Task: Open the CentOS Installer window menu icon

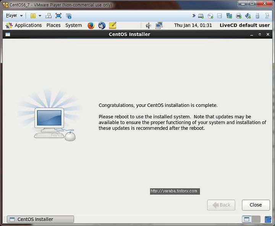Action: [8, 34]
